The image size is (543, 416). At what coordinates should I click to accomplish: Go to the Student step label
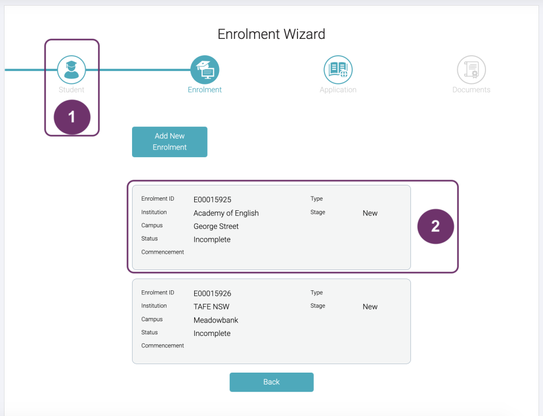tap(71, 90)
